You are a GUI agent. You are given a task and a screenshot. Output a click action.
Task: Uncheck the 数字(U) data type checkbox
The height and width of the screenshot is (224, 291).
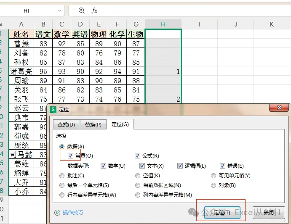coord(103,166)
